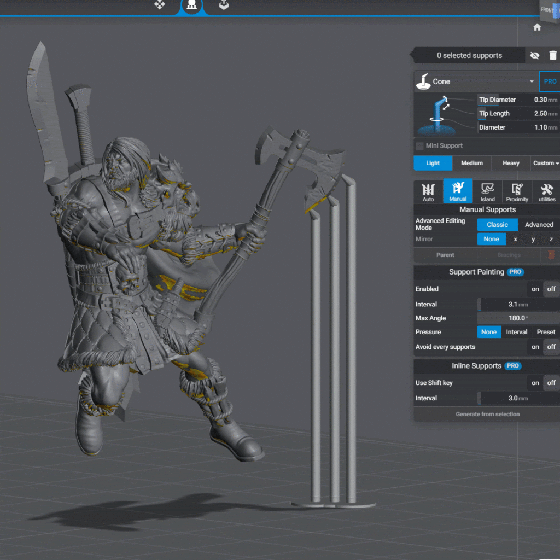This screenshot has height=560, width=560.
Task: Click the Parent button
Action: coord(445,255)
